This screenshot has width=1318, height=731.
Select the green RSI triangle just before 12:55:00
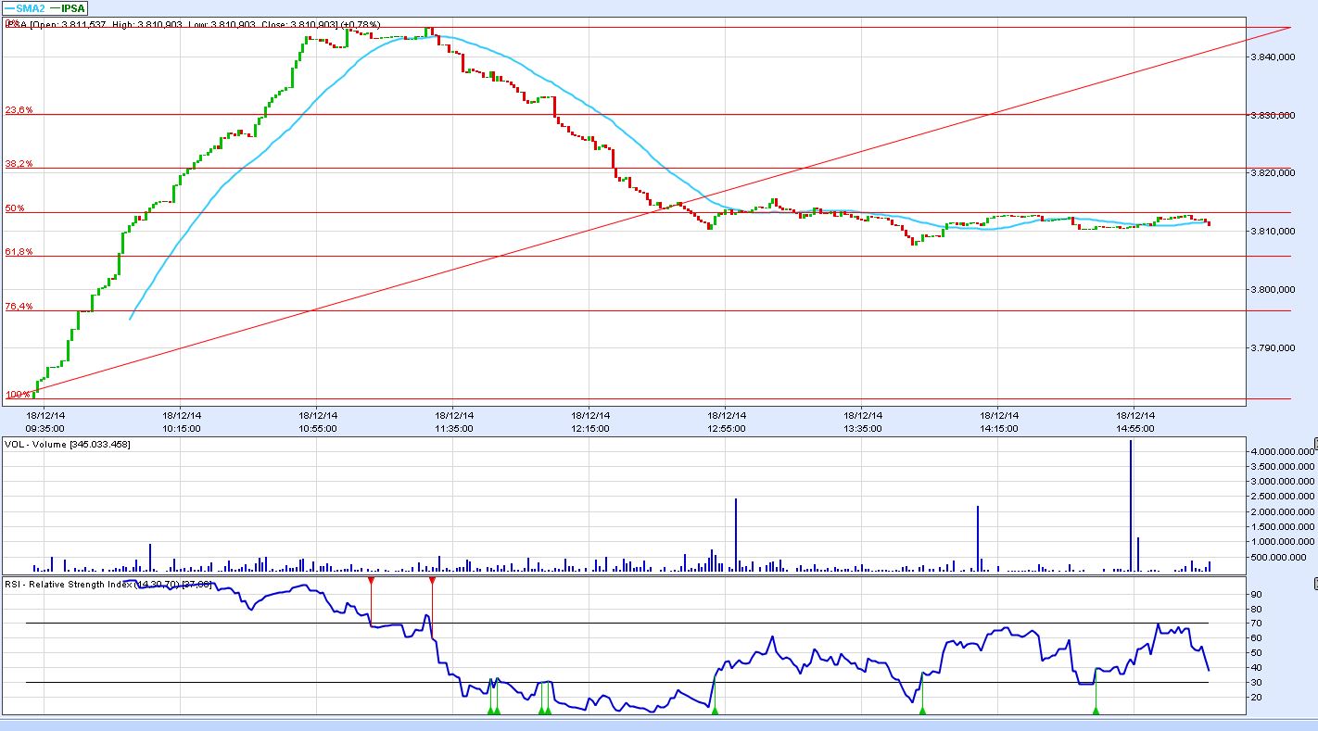point(715,711)
